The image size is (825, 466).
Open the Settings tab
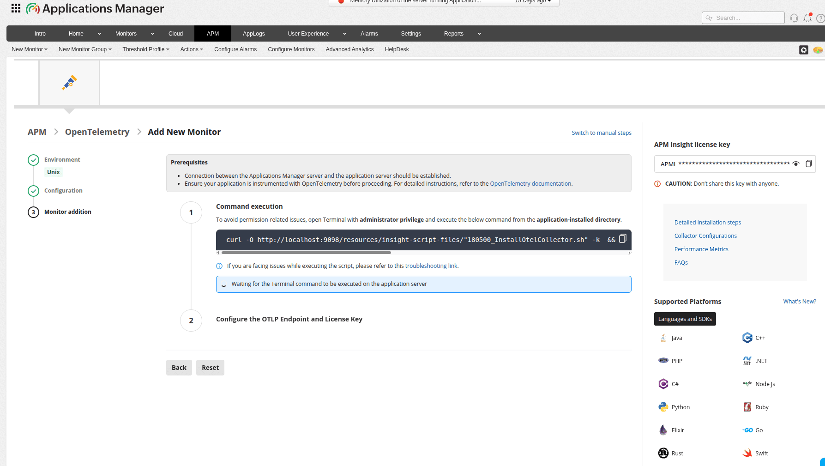pos(411,34)
